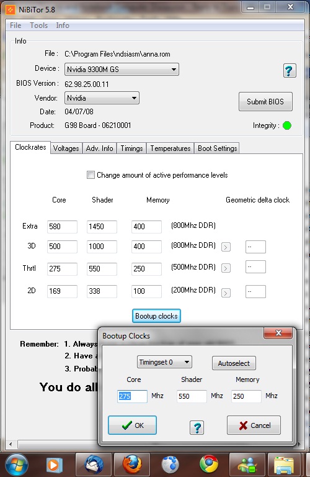Screen dimensions: 310x477
Task: Click 2D row (200Mhz DDR) label
Action: click(193, 290)
